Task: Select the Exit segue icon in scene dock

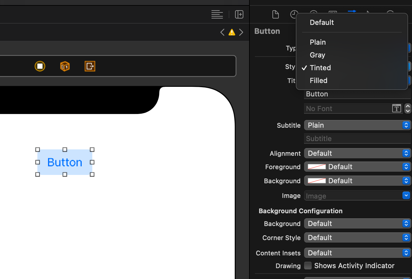Action: (90, 66)
